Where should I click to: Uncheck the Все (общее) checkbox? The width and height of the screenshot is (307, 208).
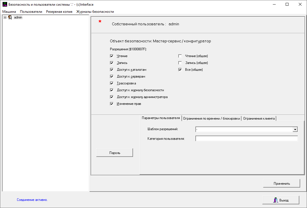coord(180,70)
